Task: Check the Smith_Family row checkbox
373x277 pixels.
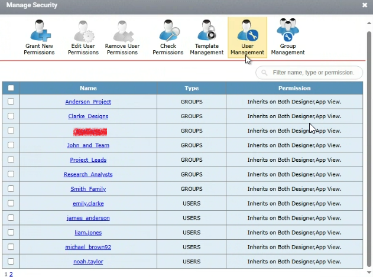Action: (x=11, y=189)
